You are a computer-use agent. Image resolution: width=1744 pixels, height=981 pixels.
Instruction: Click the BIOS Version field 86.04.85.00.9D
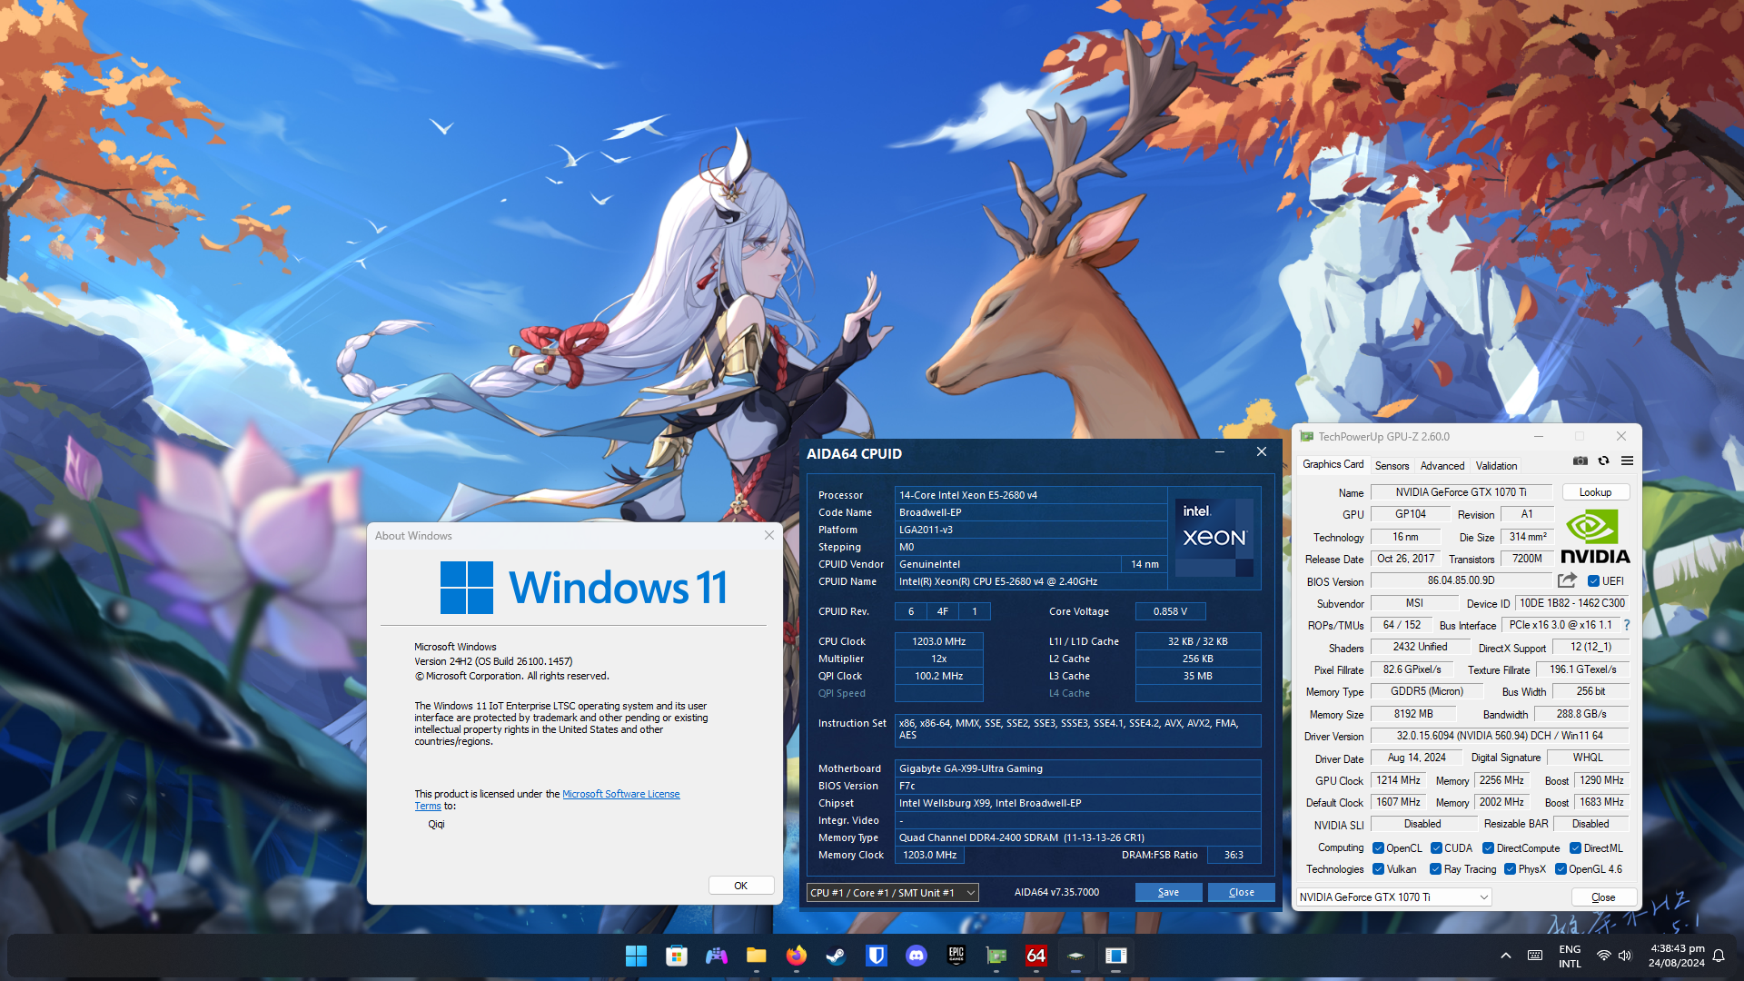1461,580
